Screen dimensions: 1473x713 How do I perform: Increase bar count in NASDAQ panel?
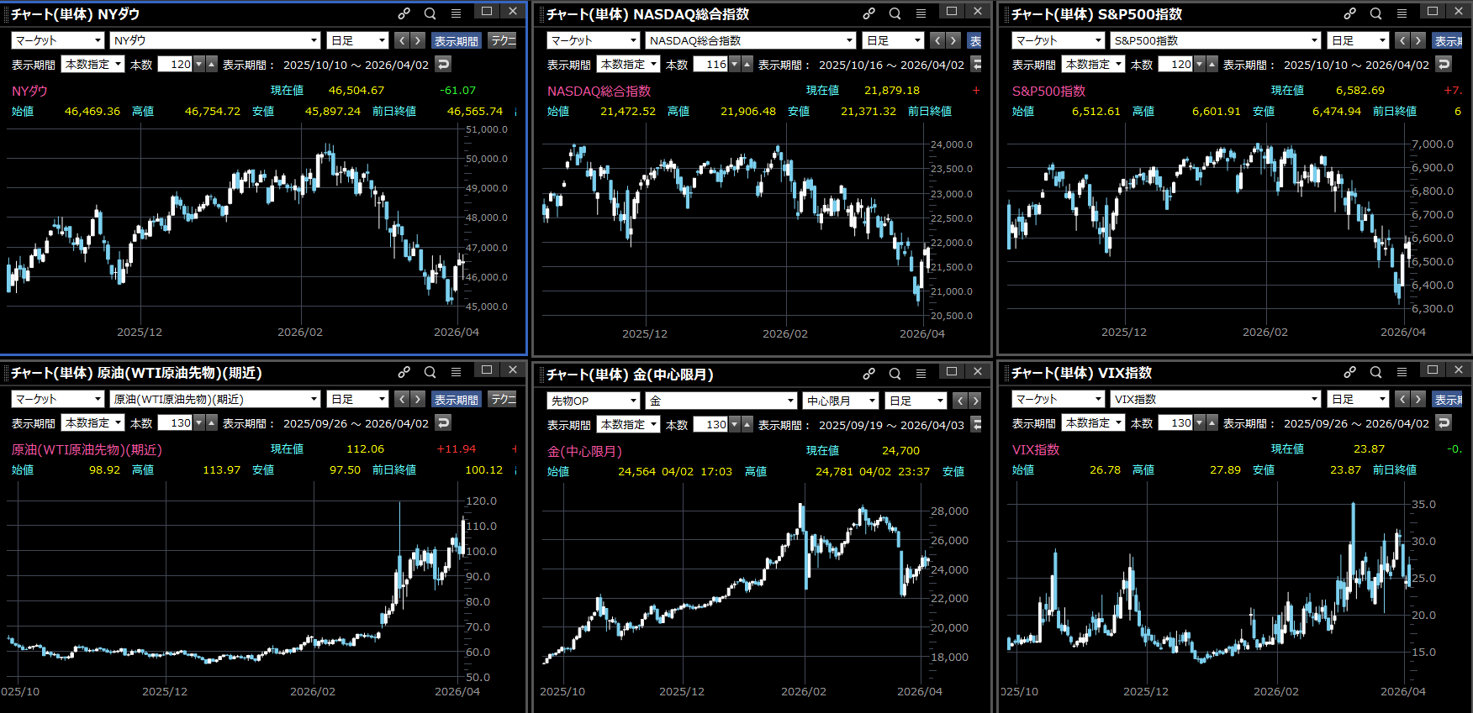click(x=747, y=64)
